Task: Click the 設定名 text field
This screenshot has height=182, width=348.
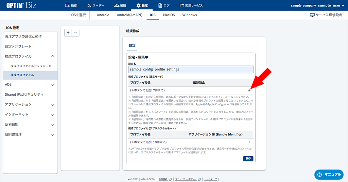Action: pyautogui.click(x=191, y=69)
